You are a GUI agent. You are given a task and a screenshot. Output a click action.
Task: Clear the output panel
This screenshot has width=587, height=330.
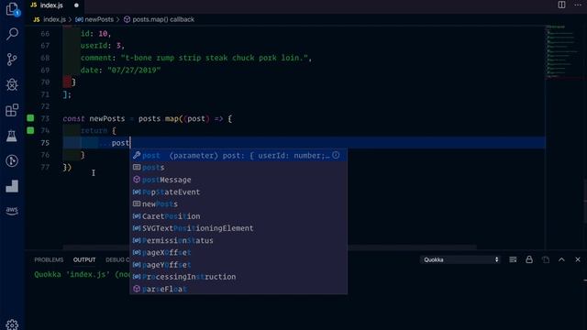pyautogui.click(x=513, y=259)
